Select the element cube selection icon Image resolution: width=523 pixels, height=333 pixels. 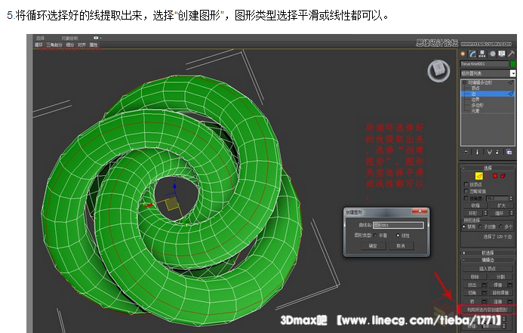(503, 176)
